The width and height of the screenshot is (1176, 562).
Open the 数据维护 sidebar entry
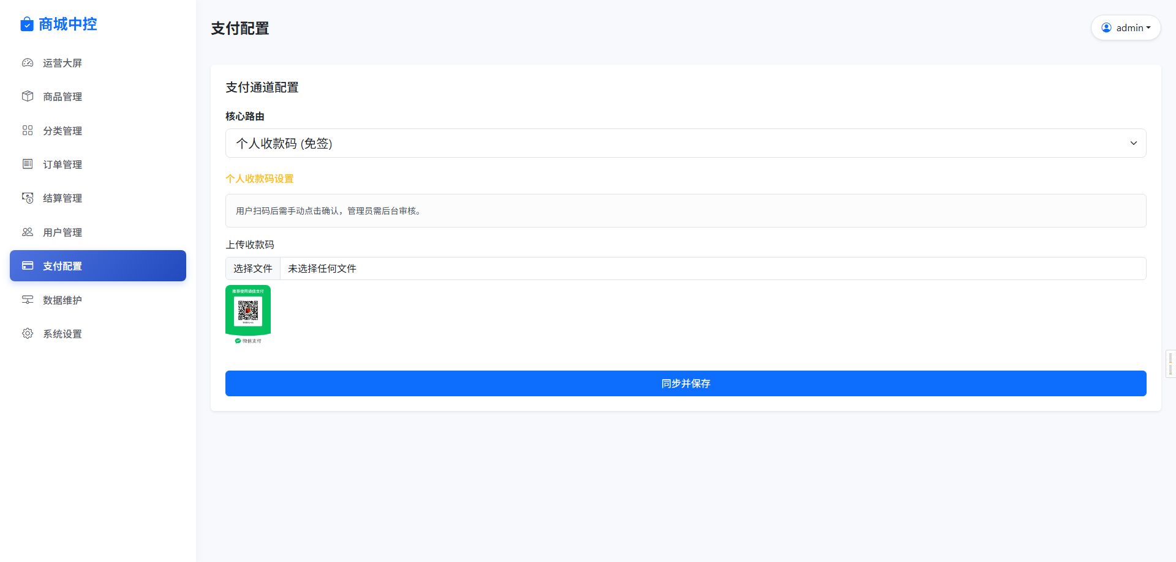(x=98, y=300)
